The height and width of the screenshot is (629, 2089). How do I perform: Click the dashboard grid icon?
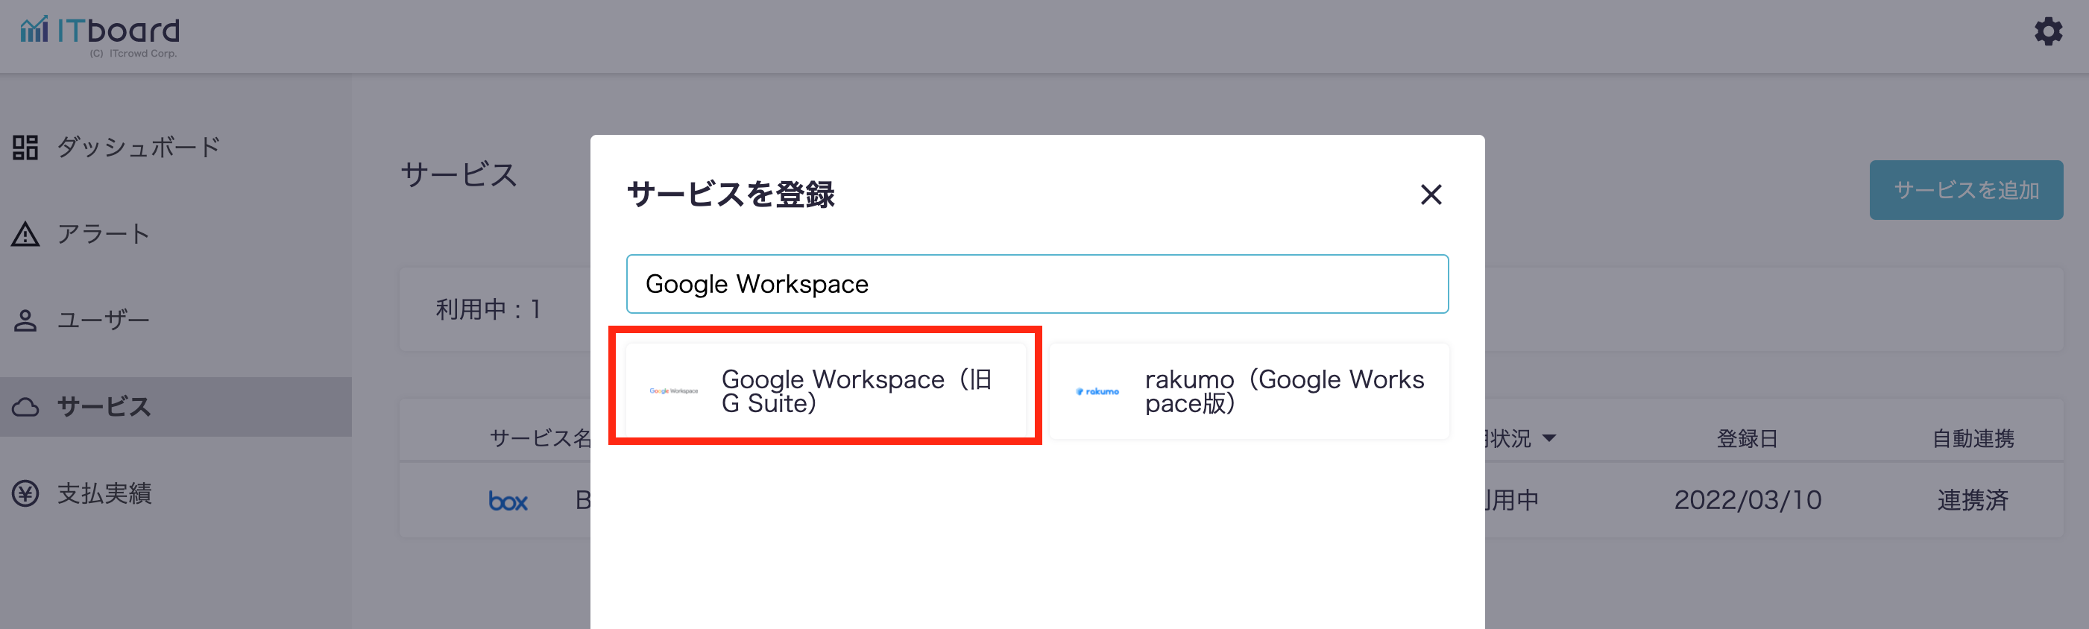[25, 148]
